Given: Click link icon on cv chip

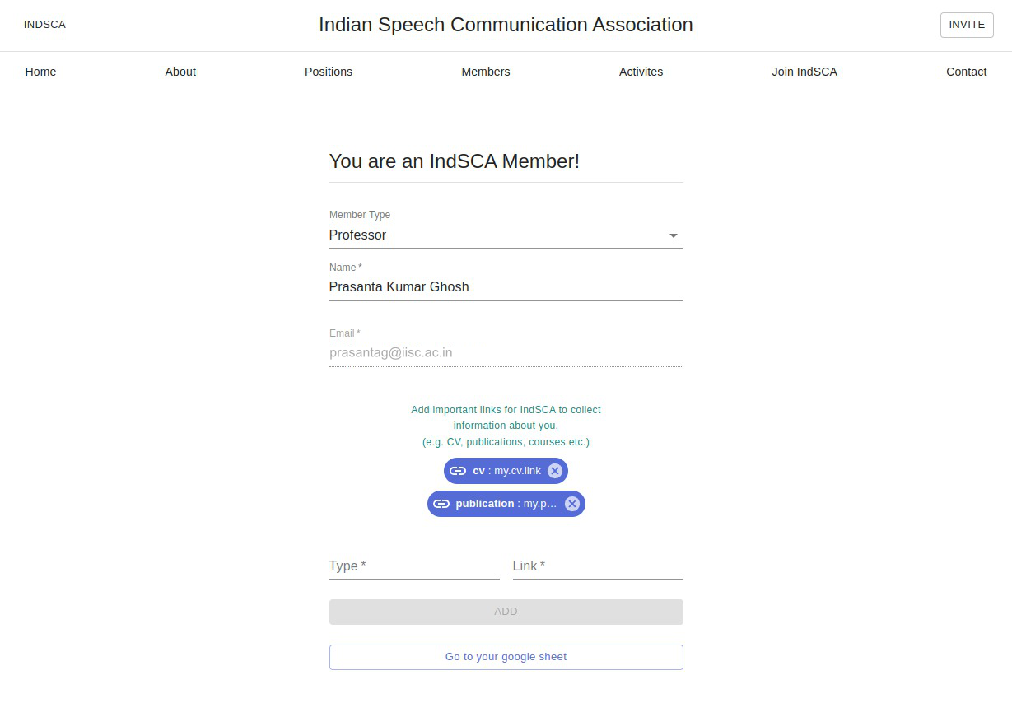Looking at the screenshot, I should pyautogui.click(x=458, y=471).
